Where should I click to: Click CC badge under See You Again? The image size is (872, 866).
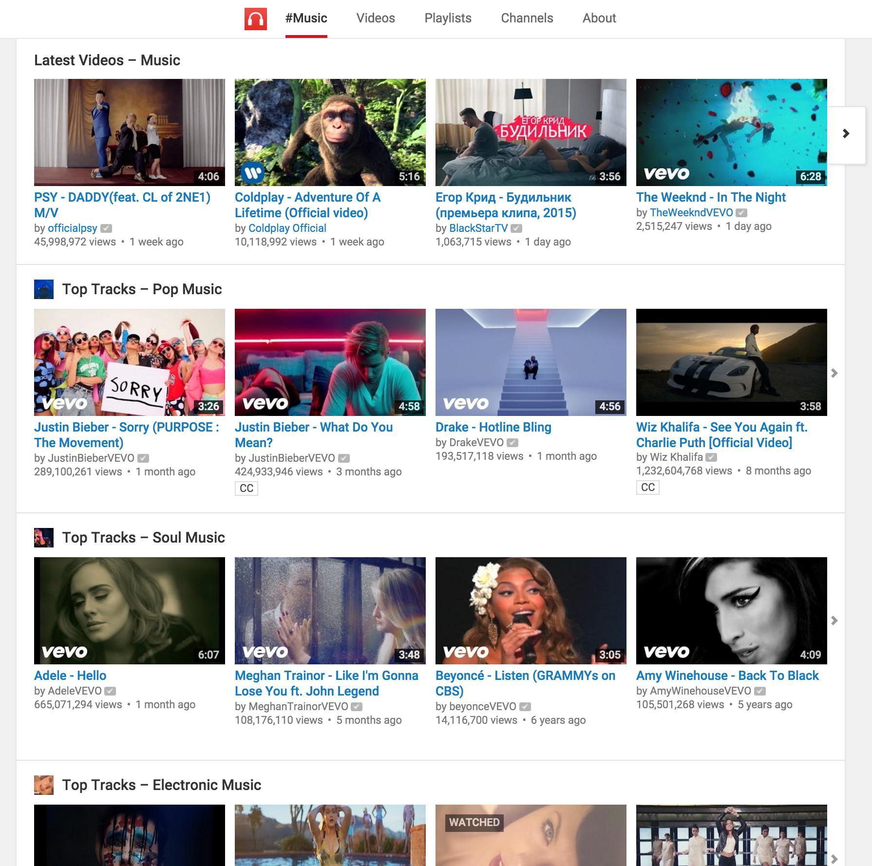[x=648, y=488]
